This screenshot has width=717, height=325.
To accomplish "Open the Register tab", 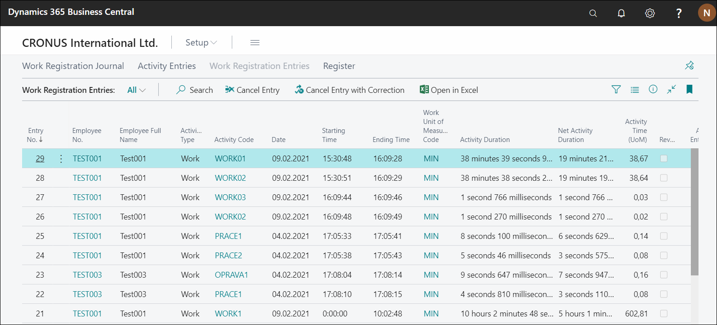I will coord(339,66).
